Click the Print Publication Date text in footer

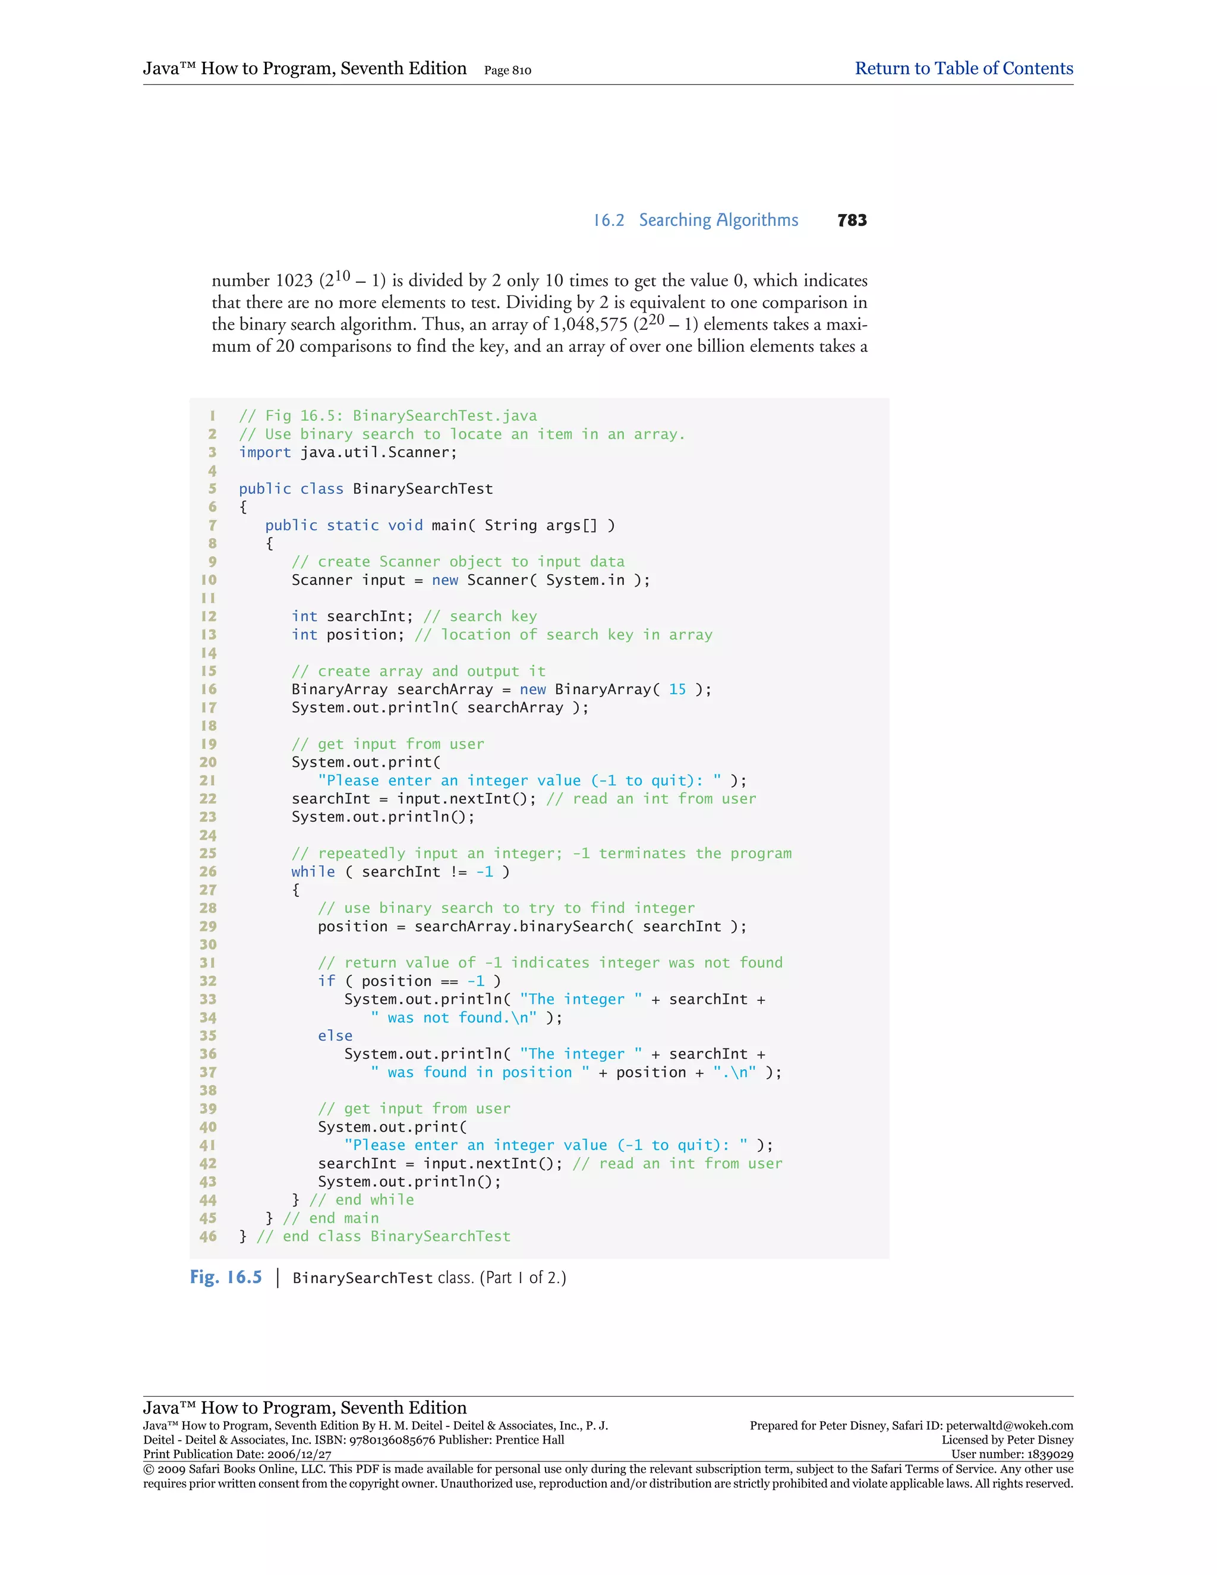tap(237, 1454)
